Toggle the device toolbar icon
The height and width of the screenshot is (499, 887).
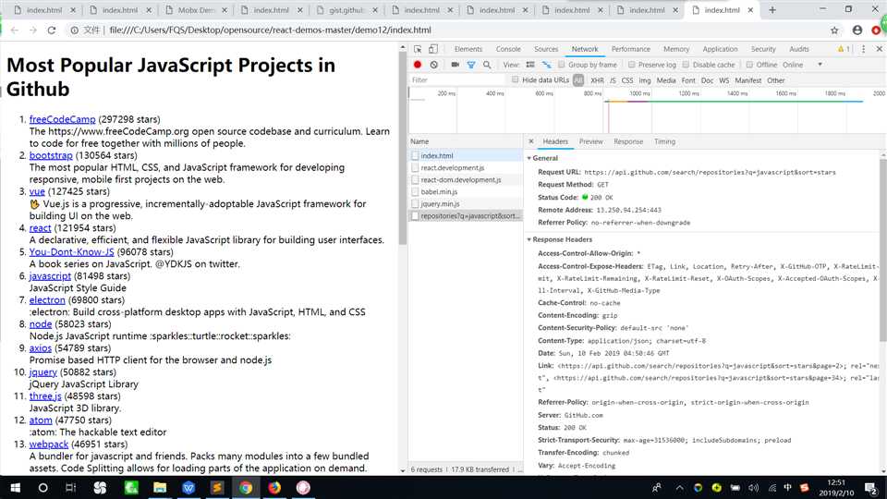[432, 49]
